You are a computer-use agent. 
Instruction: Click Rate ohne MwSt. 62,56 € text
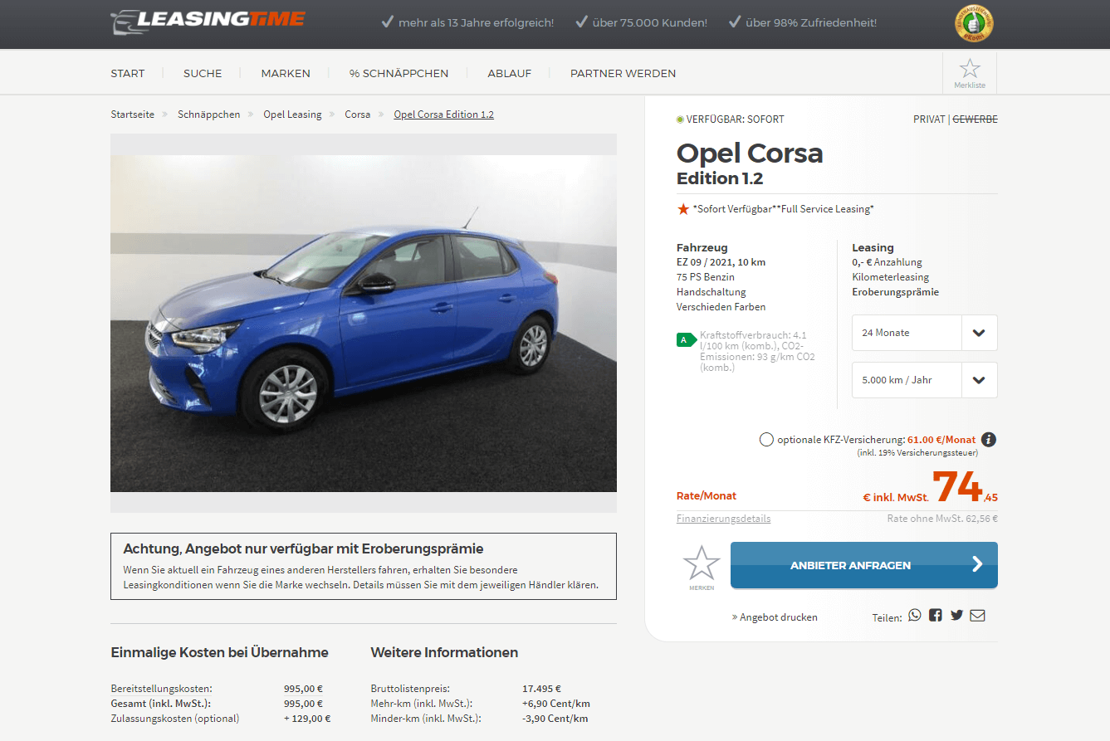(x=942, y=519)
